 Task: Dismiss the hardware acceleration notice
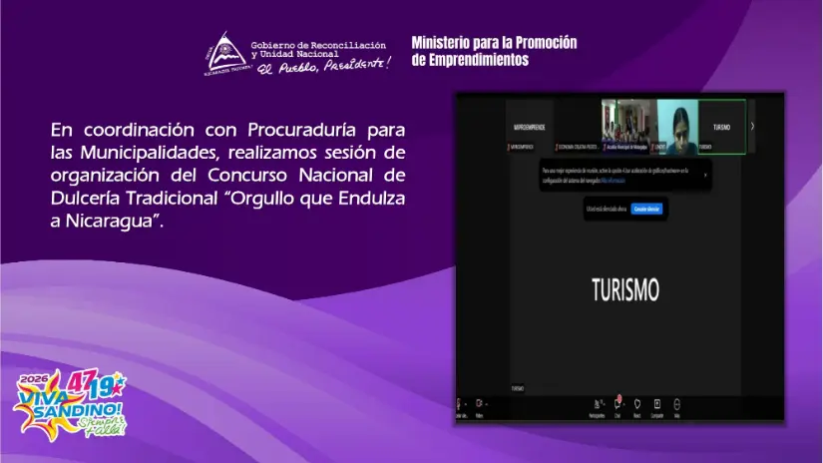(705, 176)
